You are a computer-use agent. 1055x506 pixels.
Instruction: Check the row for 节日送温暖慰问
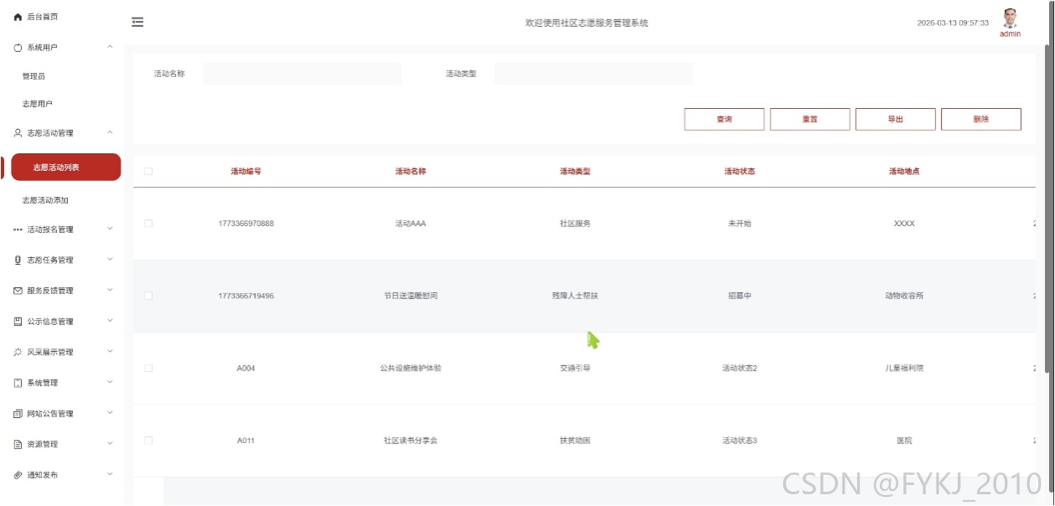[148, 296]
